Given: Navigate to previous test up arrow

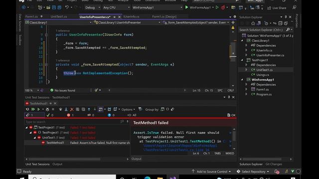Looking at the screenshot, I should click(x=89, y=109).
